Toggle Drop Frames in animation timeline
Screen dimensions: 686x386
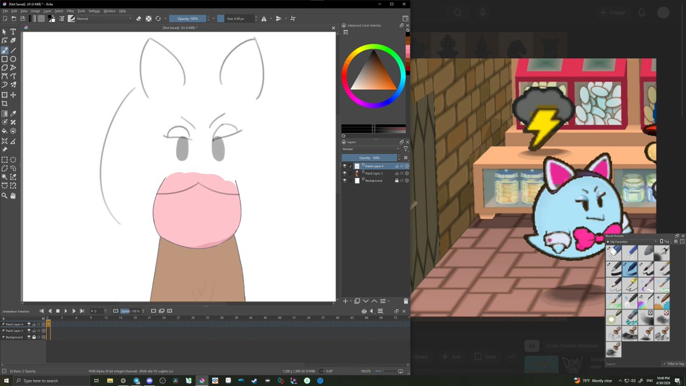pos(116,311)
